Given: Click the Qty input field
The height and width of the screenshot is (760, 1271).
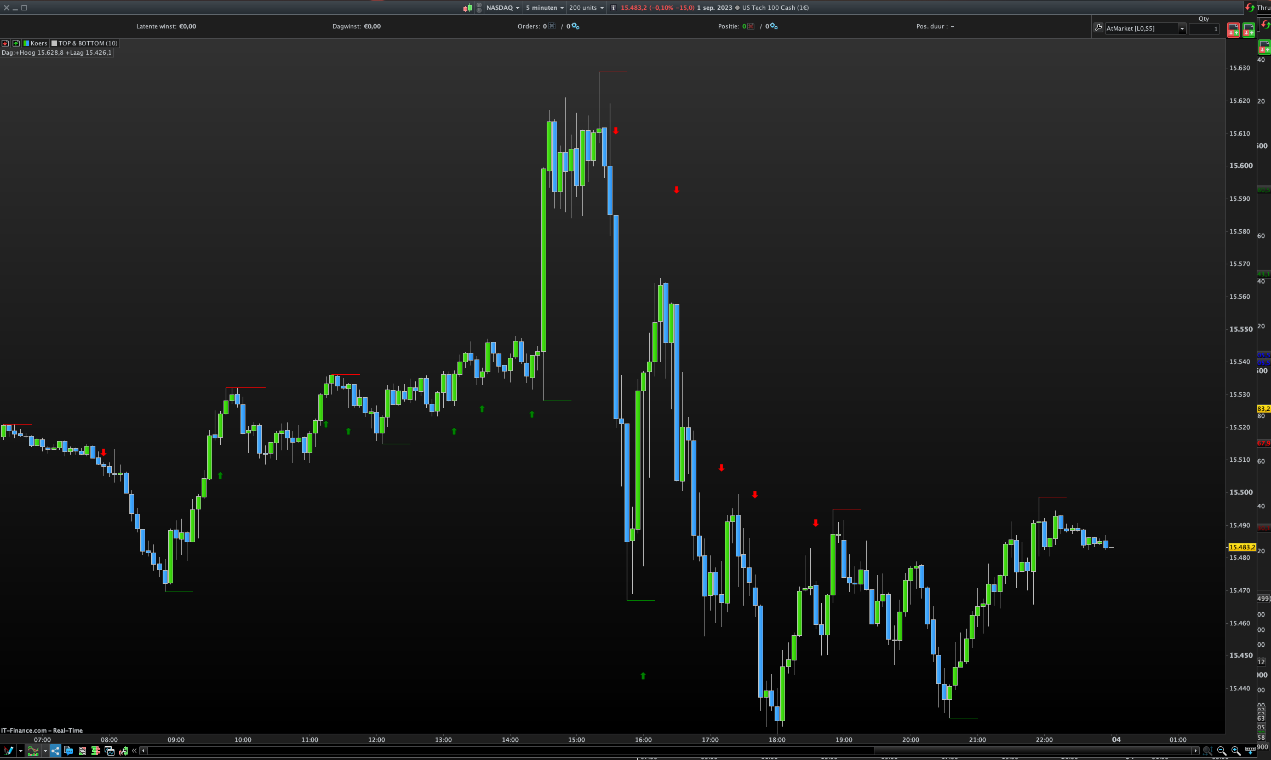Looking at the screenshot, I should (1204, 28).
